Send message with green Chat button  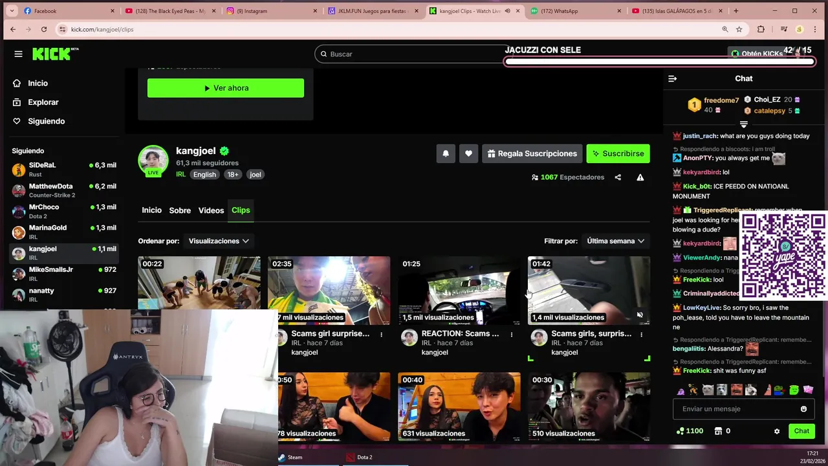[801, 431]
